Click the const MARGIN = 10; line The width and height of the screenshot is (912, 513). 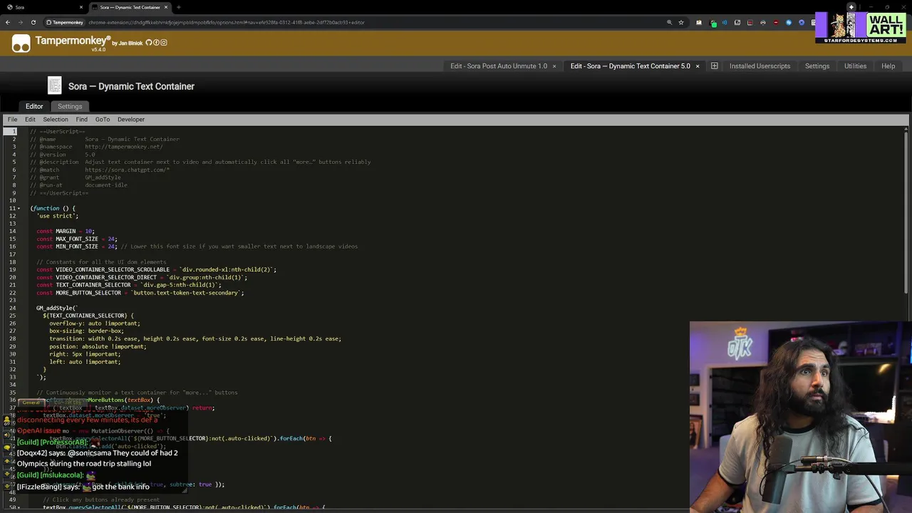click(66, 231)
